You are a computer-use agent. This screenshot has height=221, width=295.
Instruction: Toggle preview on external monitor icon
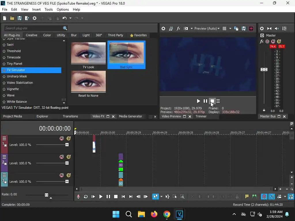click(x=171, y=28)
